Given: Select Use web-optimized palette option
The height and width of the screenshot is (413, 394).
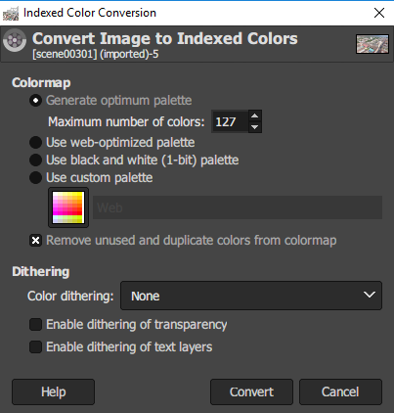Looking at the screenshot, I should pyautogui.click(x=35, y=143).
